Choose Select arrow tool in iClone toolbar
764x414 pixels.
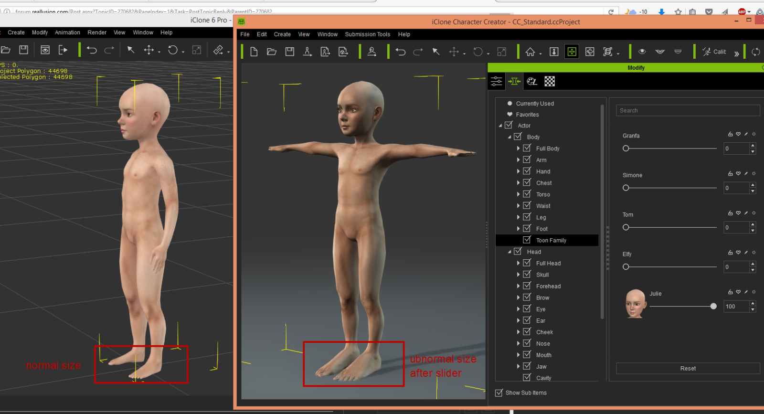(x=130, y=50)
